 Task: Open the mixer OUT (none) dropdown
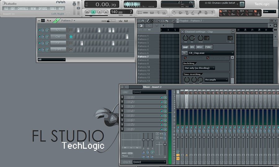(x=149, y=162)
